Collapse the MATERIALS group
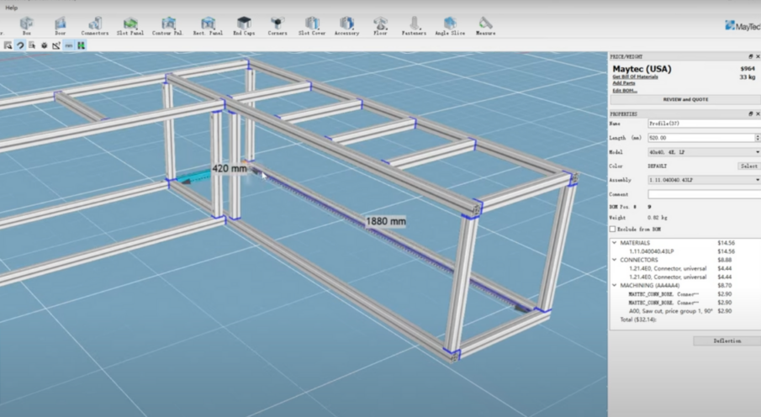Image resolution: width=761 pixels, height=417 pixels. click(x=615, y=243)
